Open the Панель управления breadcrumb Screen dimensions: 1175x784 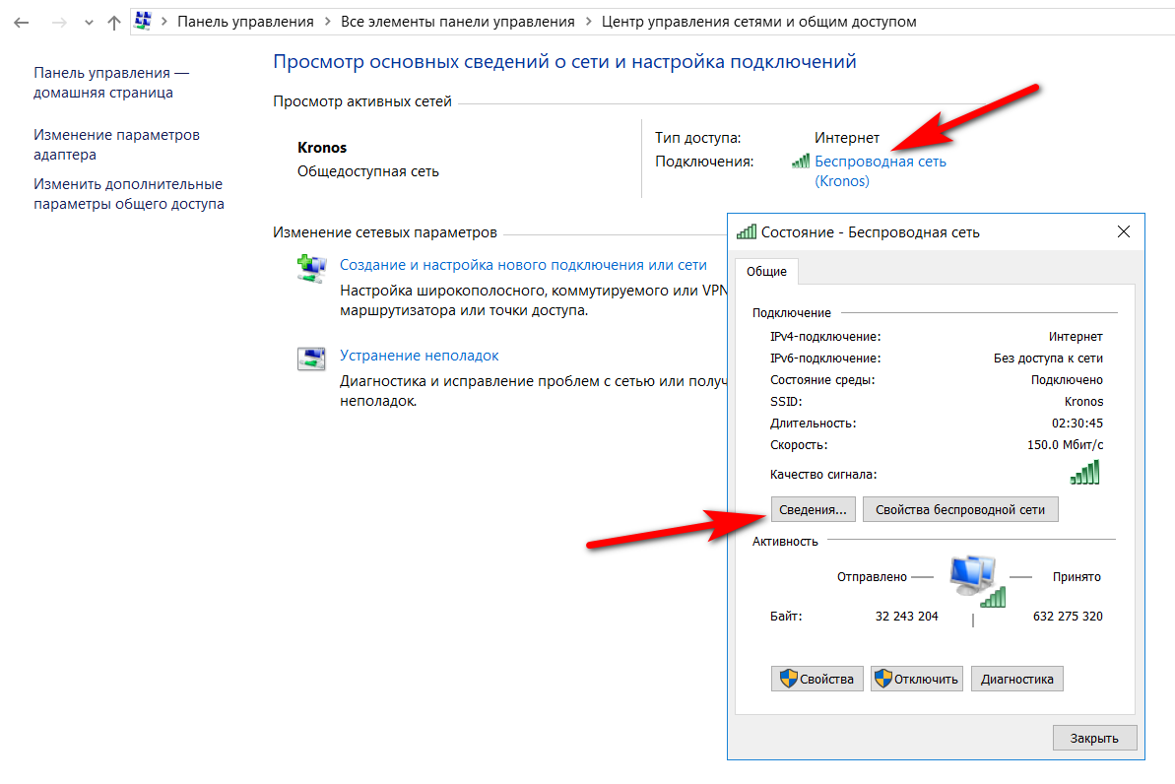(x=245, y=22)
